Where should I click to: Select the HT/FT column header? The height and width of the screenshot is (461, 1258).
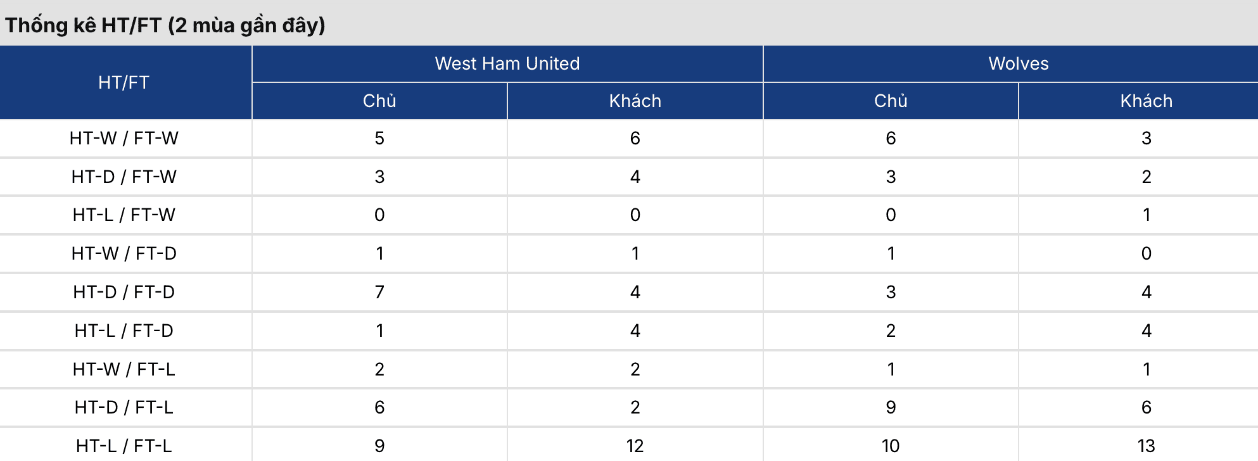point(124,82)
